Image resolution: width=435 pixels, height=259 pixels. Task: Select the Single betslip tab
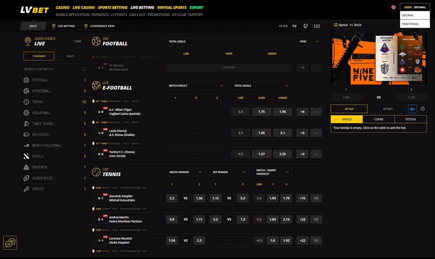point(347,119)
